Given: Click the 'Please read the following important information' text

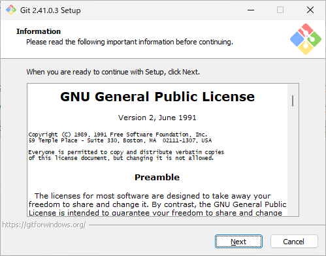Looking at the screenshot, I should click(130, 42).
